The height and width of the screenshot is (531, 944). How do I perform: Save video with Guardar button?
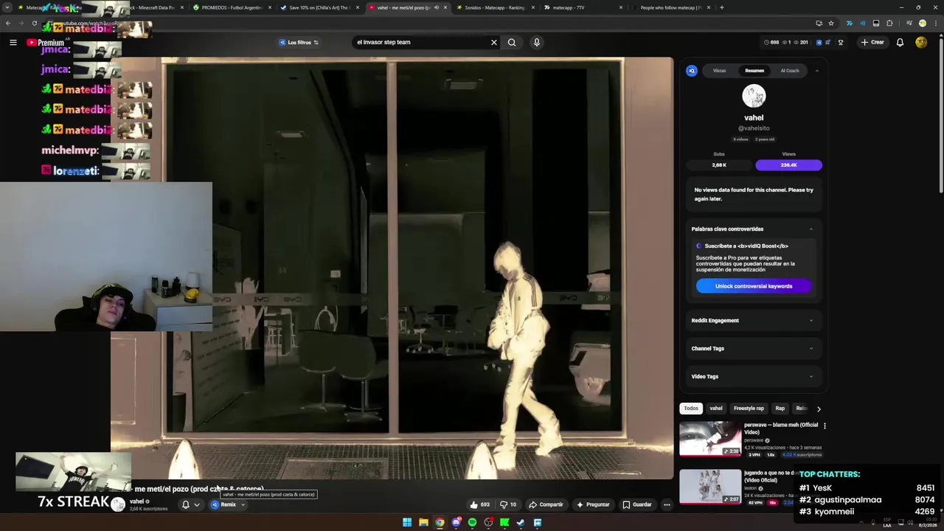[637, 504]
